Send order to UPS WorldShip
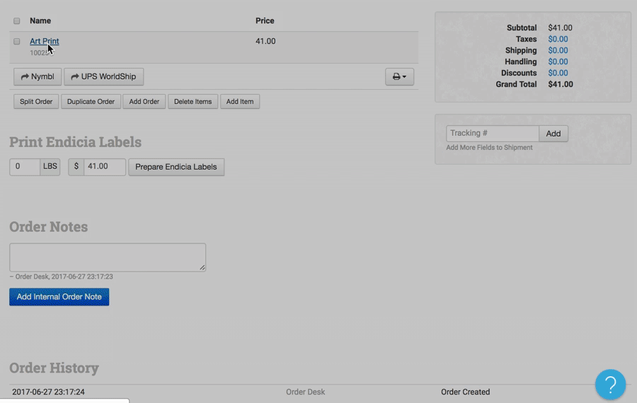 (x=103, y=76)
